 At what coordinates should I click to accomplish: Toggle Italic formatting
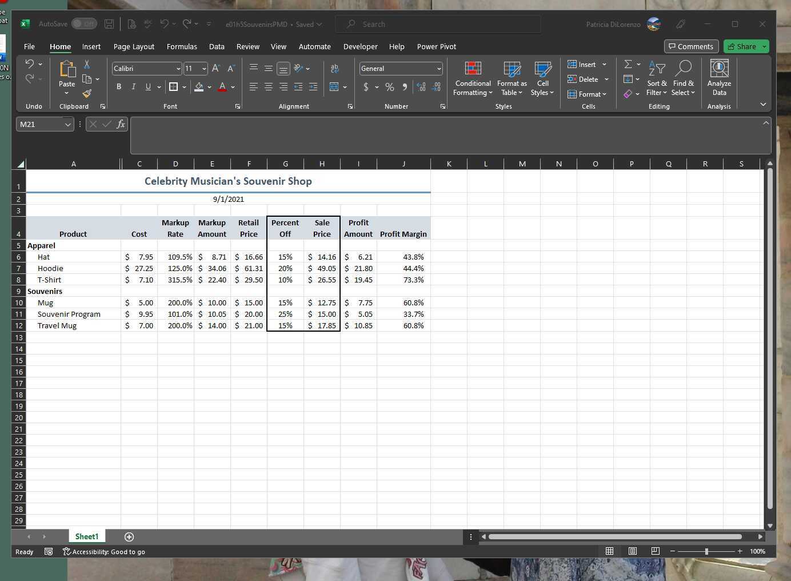134,87
